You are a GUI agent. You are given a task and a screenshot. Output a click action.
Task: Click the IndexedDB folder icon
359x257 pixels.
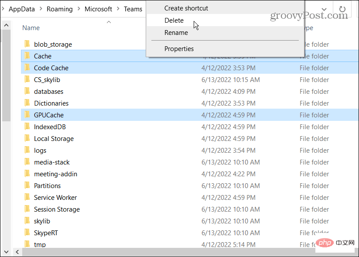27,127
